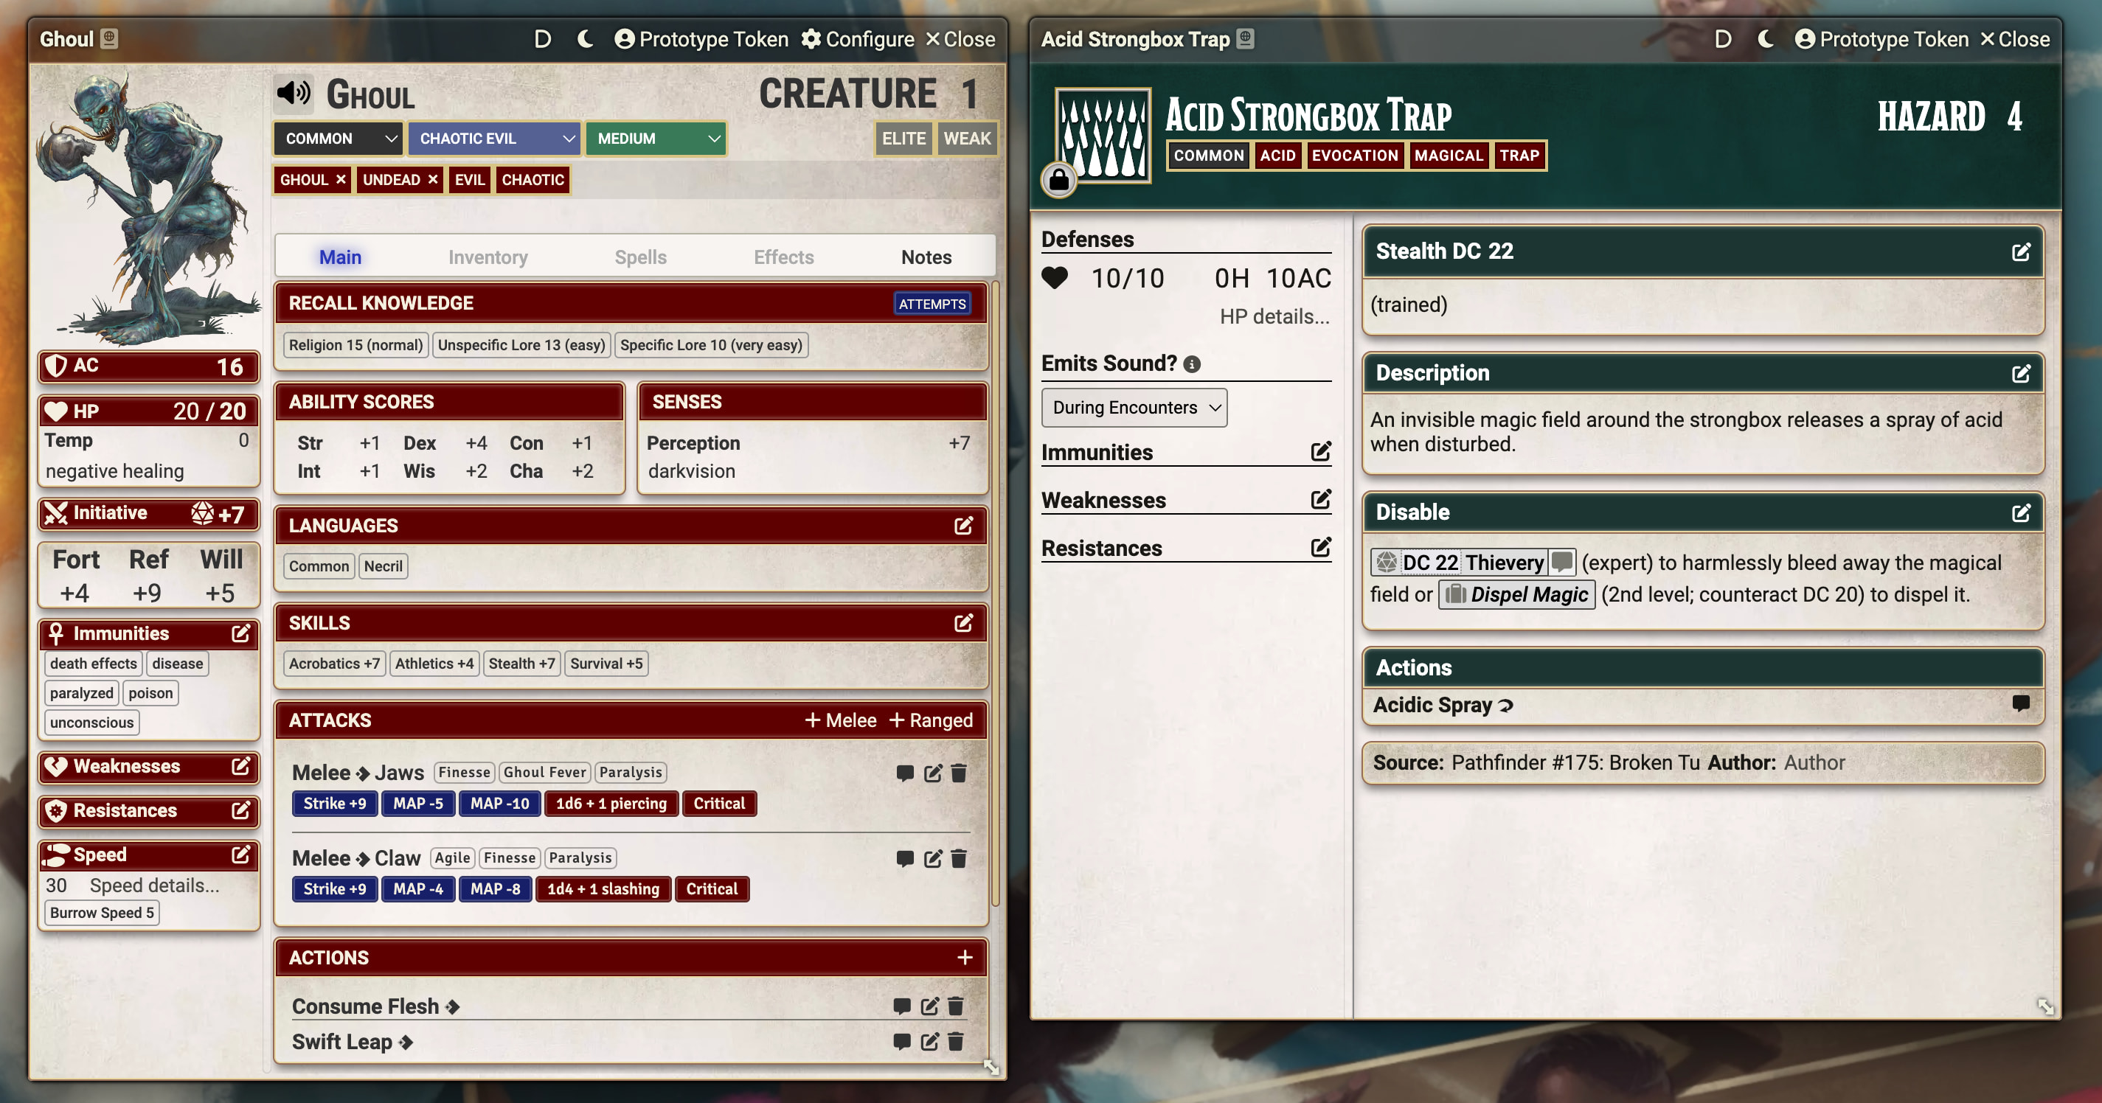Toggle dark mode on the Ghoul sheet
2102x1103 pixels.
click(584, 39)
